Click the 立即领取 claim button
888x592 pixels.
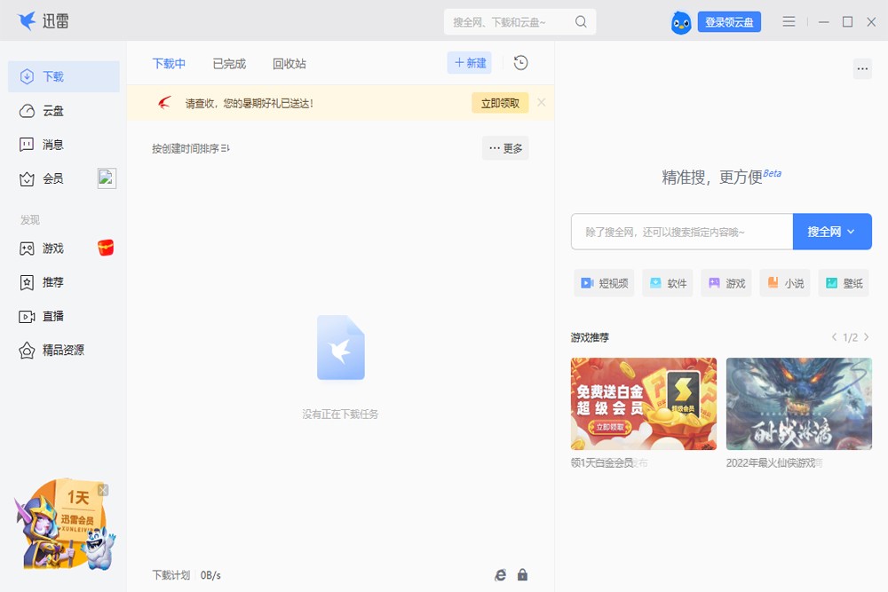(x=500, y=103)
